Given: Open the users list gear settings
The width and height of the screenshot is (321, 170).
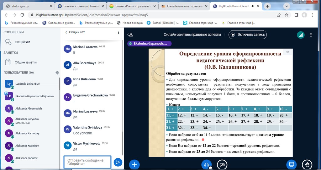Looking at the screenshot, I should (x=57, y=73).
